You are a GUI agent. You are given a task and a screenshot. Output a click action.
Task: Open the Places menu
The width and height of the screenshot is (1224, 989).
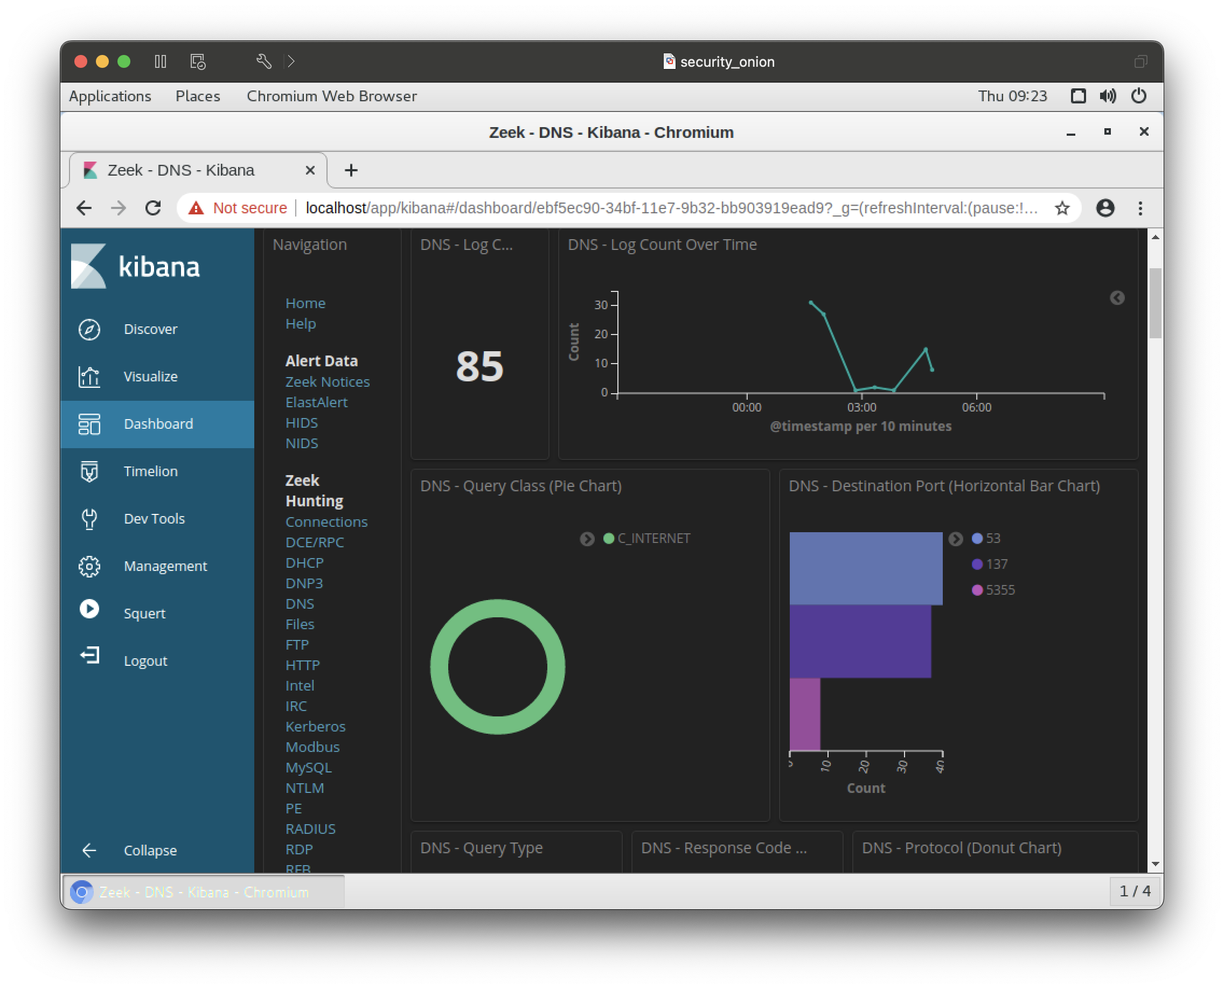tap(198, 96)
